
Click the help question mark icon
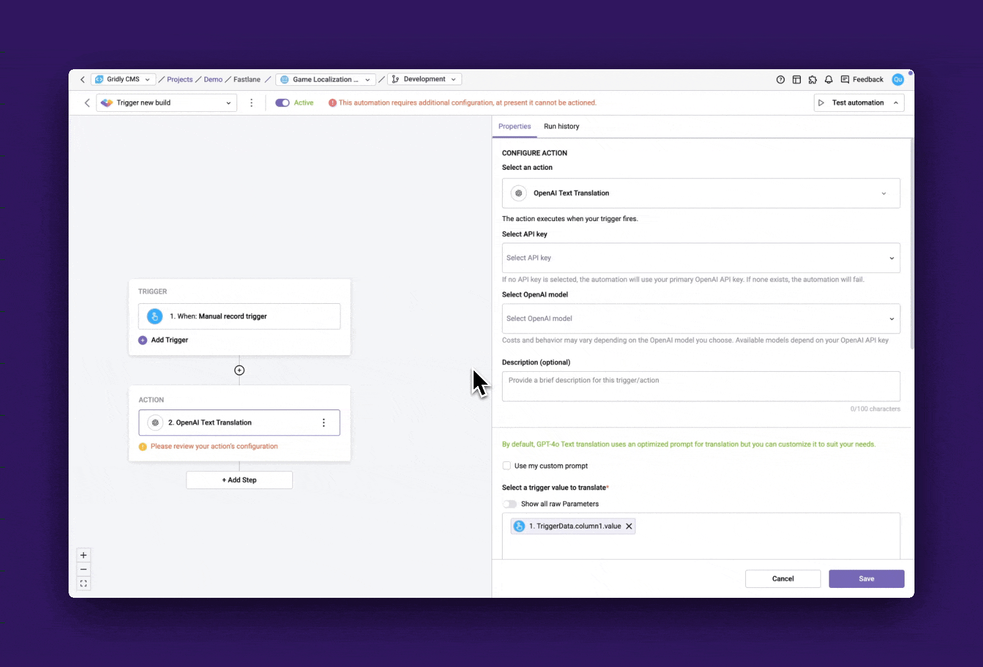pos(780,80)
